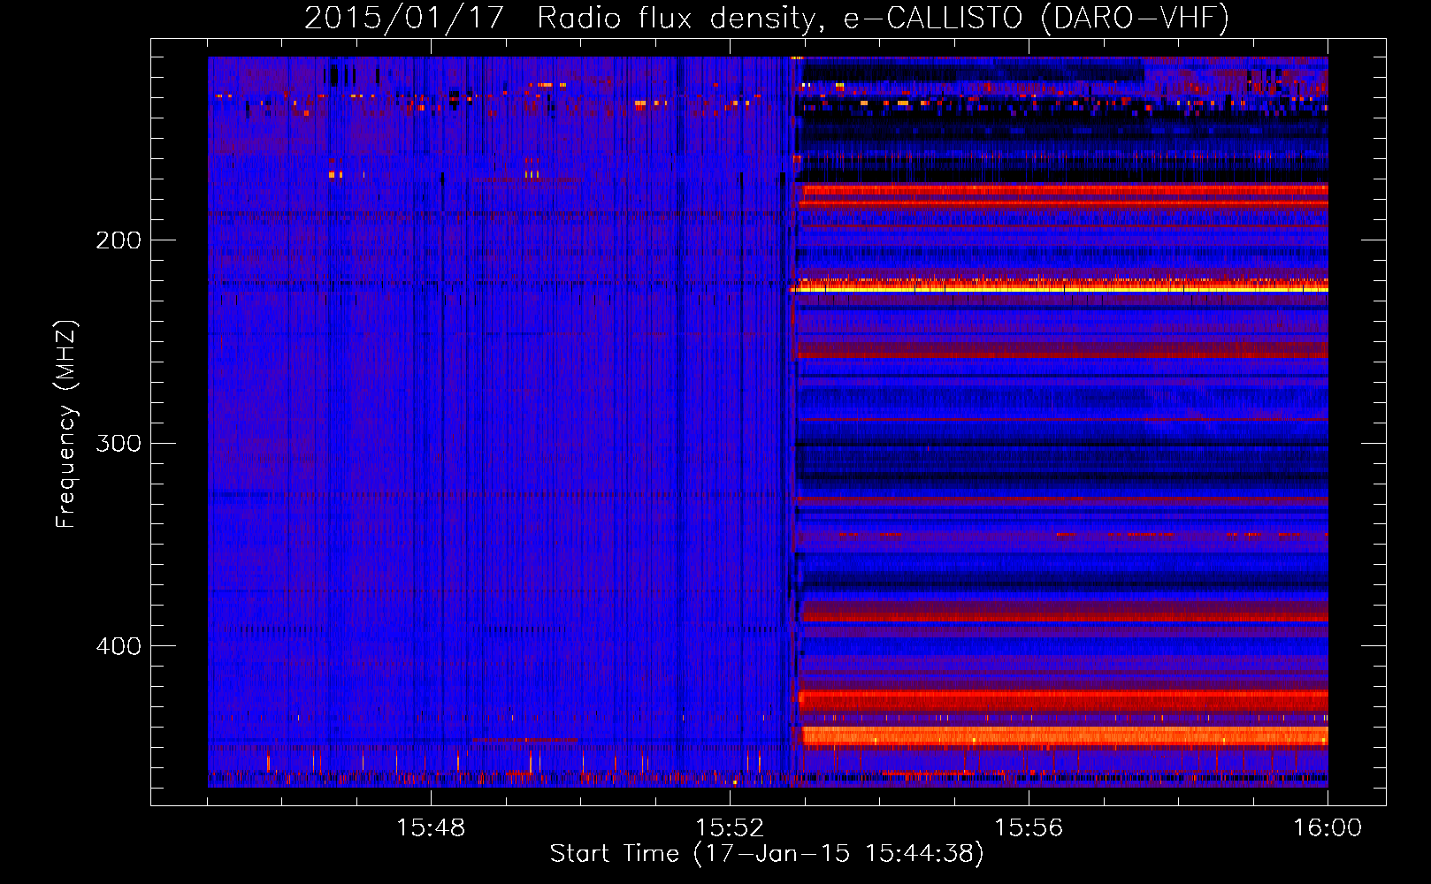Click the plot title "2015/01/17 Radio flux density, e-CALLISTO (DARO-VHF)"
Image resolution: width=1431 pixels, height=884 pixels.
(x=767, y=18)
